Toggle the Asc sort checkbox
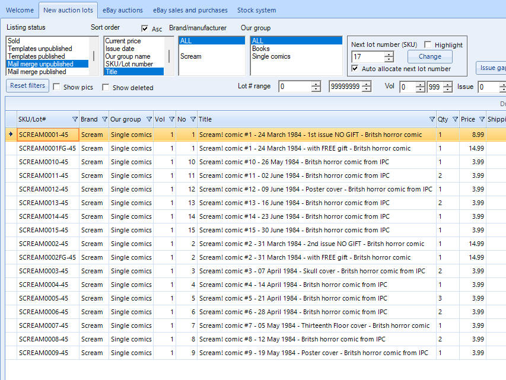This screenshot has height=380, width=506. tap(145, 28)
